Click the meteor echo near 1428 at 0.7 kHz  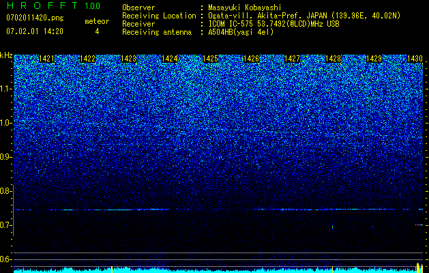coord(332,227)
